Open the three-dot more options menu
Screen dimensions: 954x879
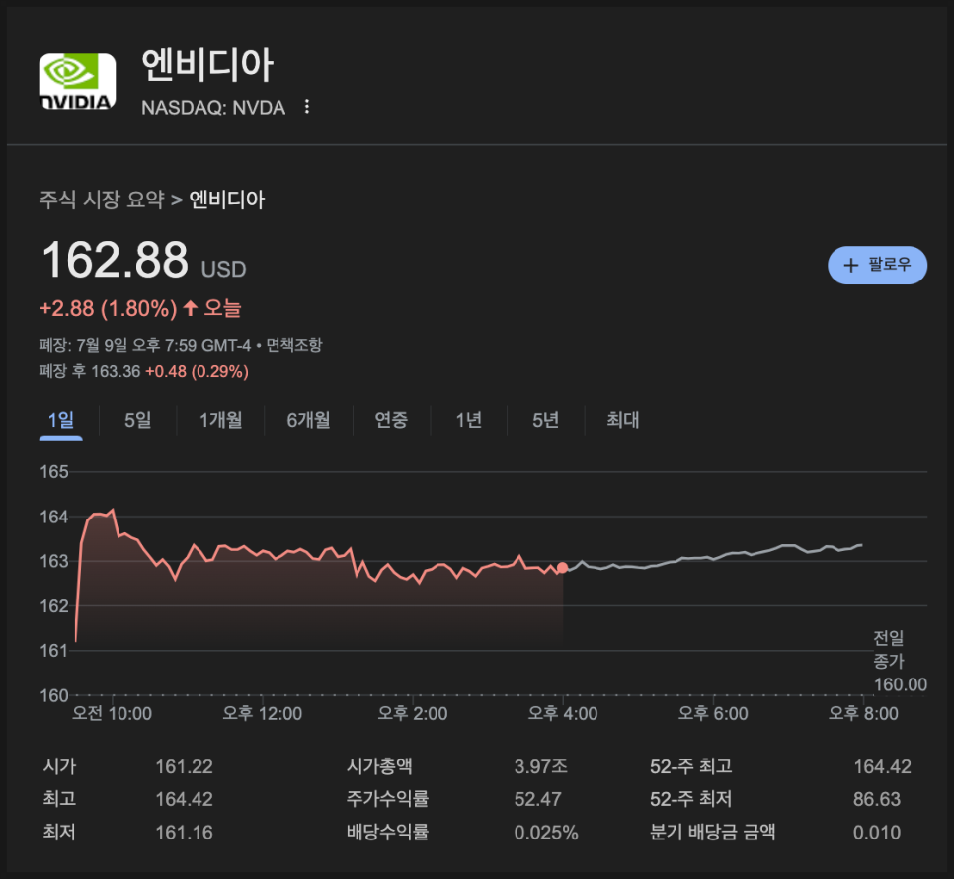(306, 107)
